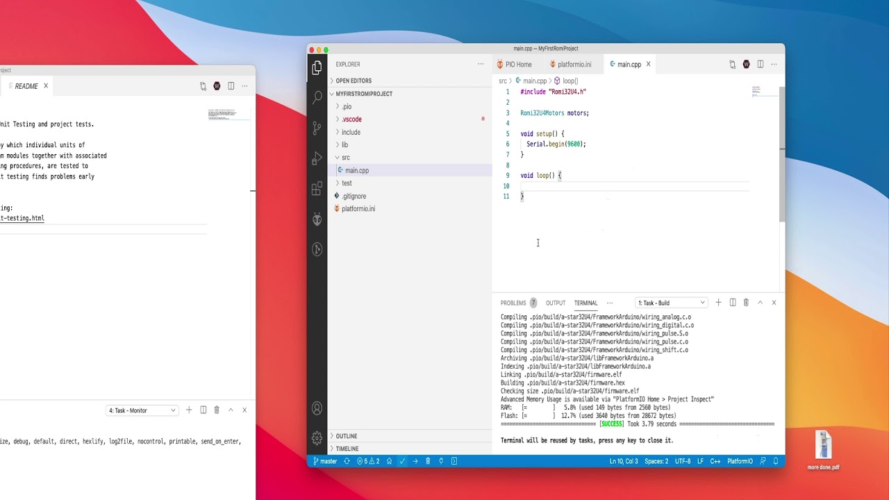Add a new terminal with the plus icon
This screenshot has width=889, height=500.
click(718, 303)
